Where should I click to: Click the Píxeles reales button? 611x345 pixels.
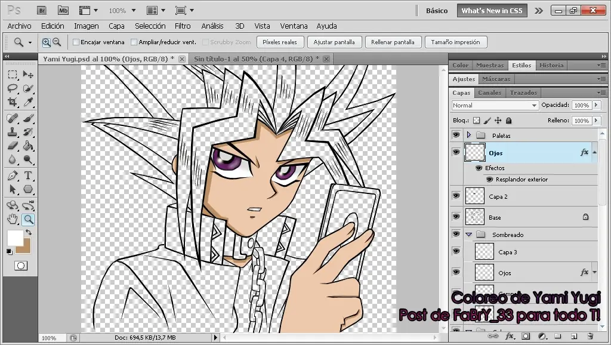280,42
